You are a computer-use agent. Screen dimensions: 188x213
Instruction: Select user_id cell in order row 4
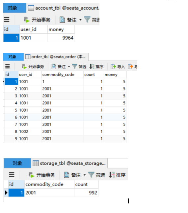tap(30, 103)
